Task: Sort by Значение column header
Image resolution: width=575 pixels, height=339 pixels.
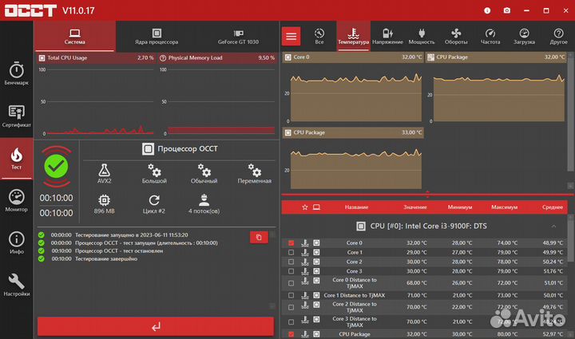Action: 415,207
